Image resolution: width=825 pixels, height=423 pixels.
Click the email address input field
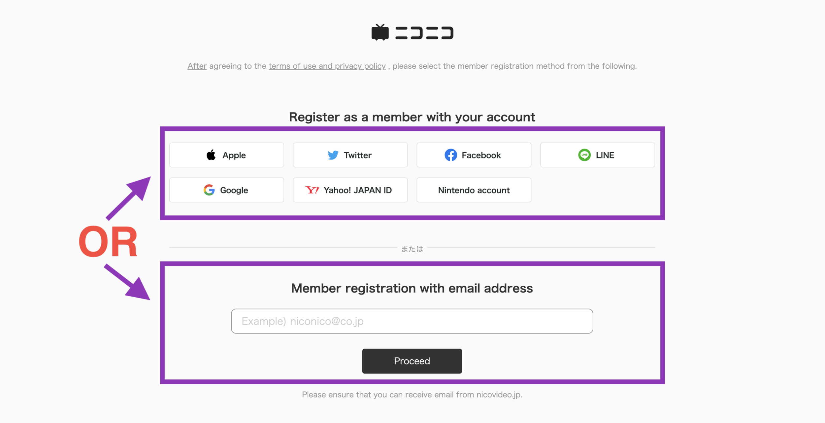tap(412, 321)
